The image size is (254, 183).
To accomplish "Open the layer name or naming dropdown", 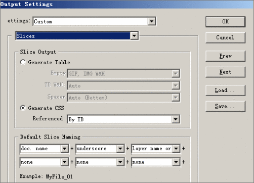I will [x=156, y=149].
